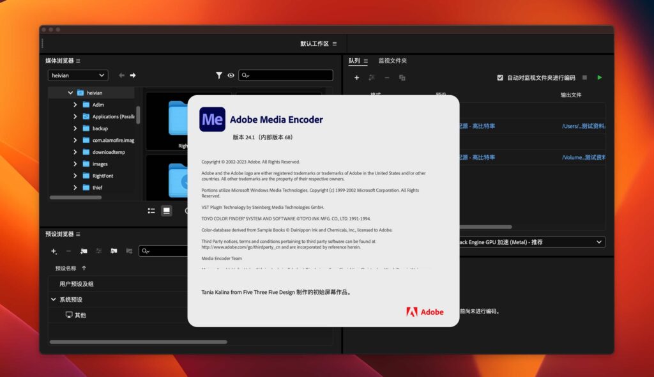Add a new source with the plus icon
The width and height of the screenshot is (654, 377).
click(356, 77)
